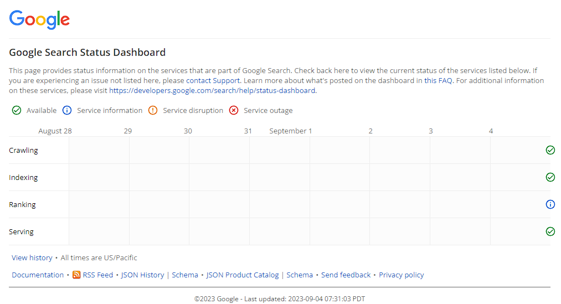561x304 pixels.
Task: Click the Ranking row label
Action: [22, 204]
